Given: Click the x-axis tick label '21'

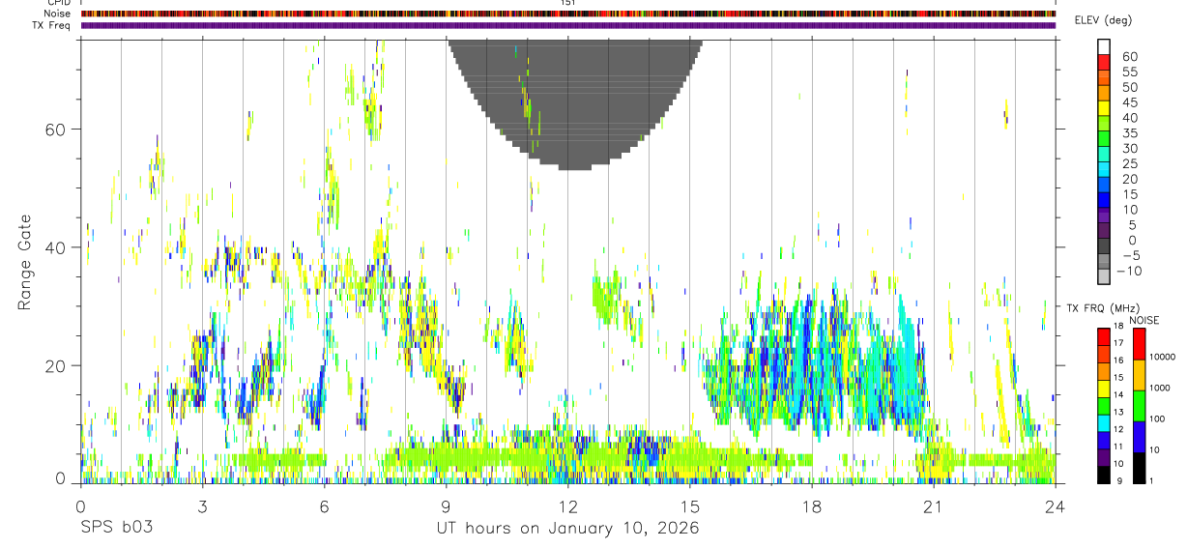Looking at the screenshot, I should click(x=933, y=505).
